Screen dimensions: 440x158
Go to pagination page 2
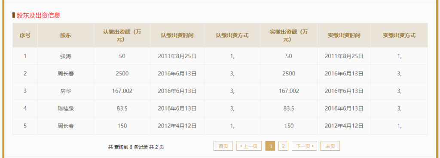pos(283,146)
